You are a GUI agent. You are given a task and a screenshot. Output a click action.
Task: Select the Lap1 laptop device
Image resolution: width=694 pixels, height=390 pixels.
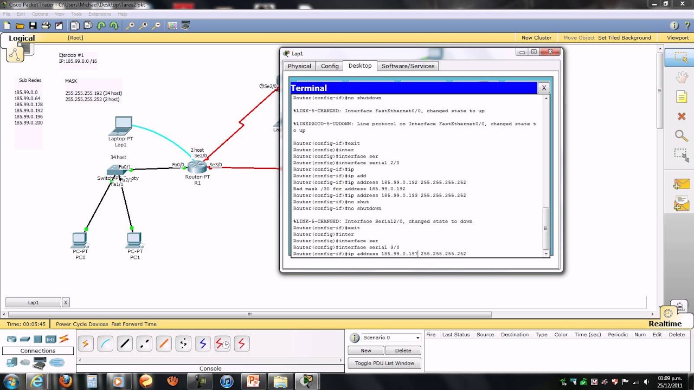coord(121,126)
